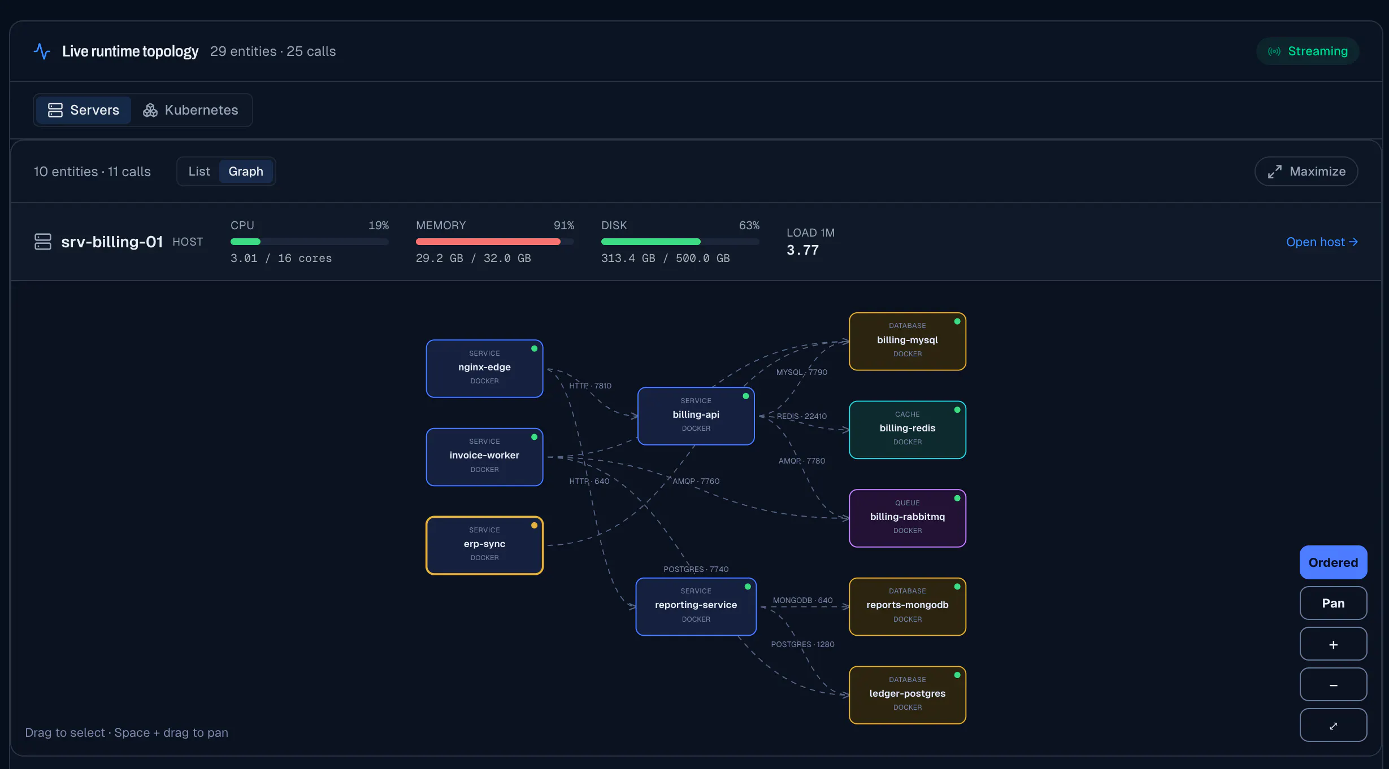Screen dimensions: 1389x769
Task: Select the billing-api service node
Action: (x=696, y=416)
